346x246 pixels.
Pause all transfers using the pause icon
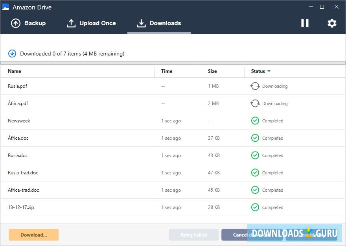(305, 23)
